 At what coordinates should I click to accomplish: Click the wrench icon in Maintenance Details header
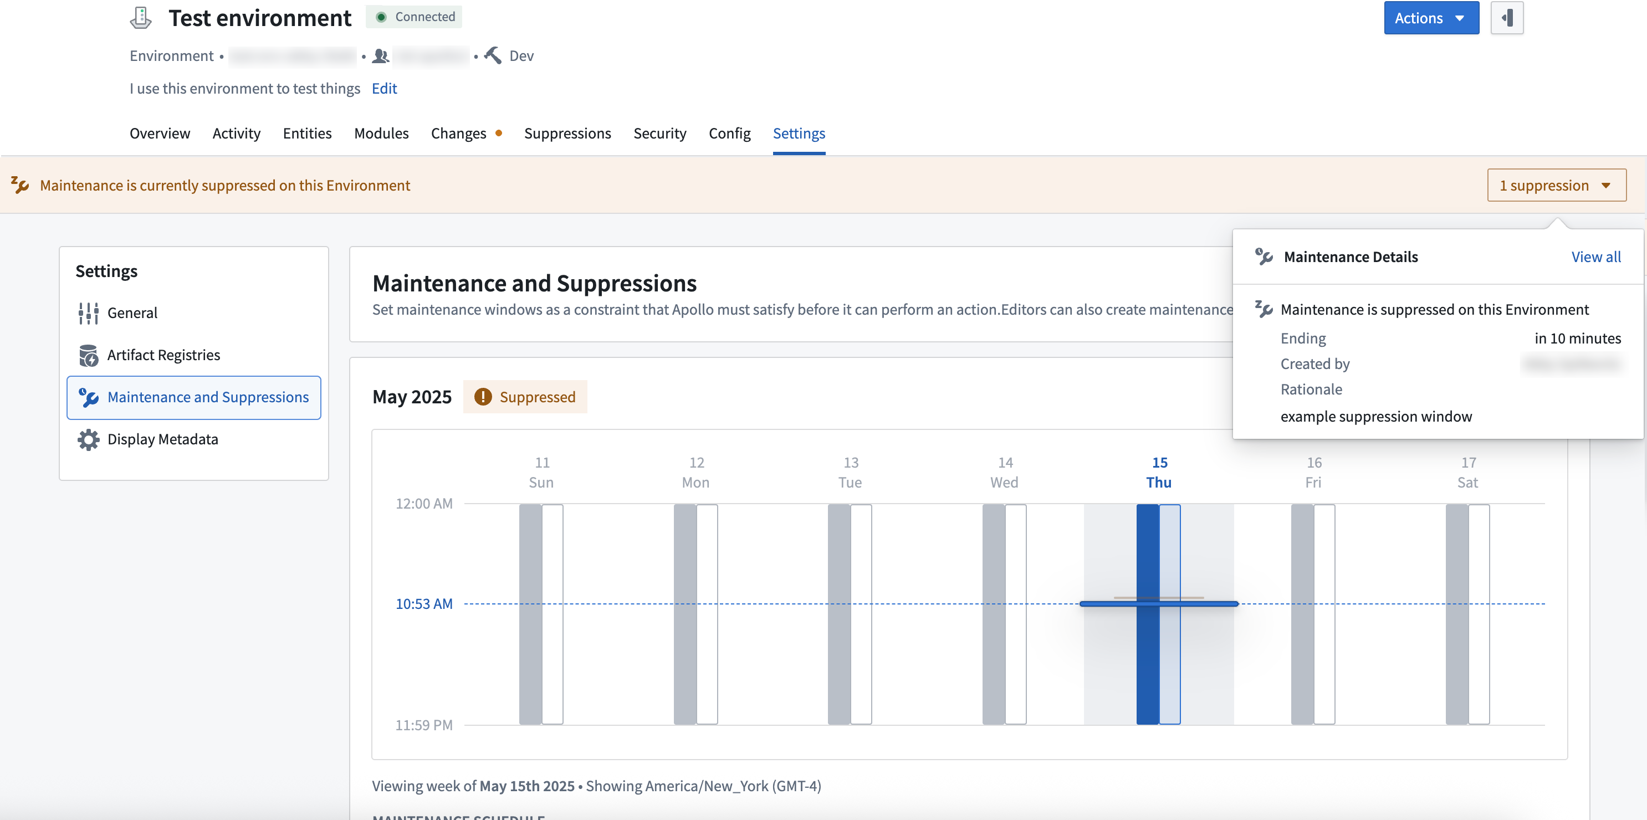click(x=1264, y=257)
